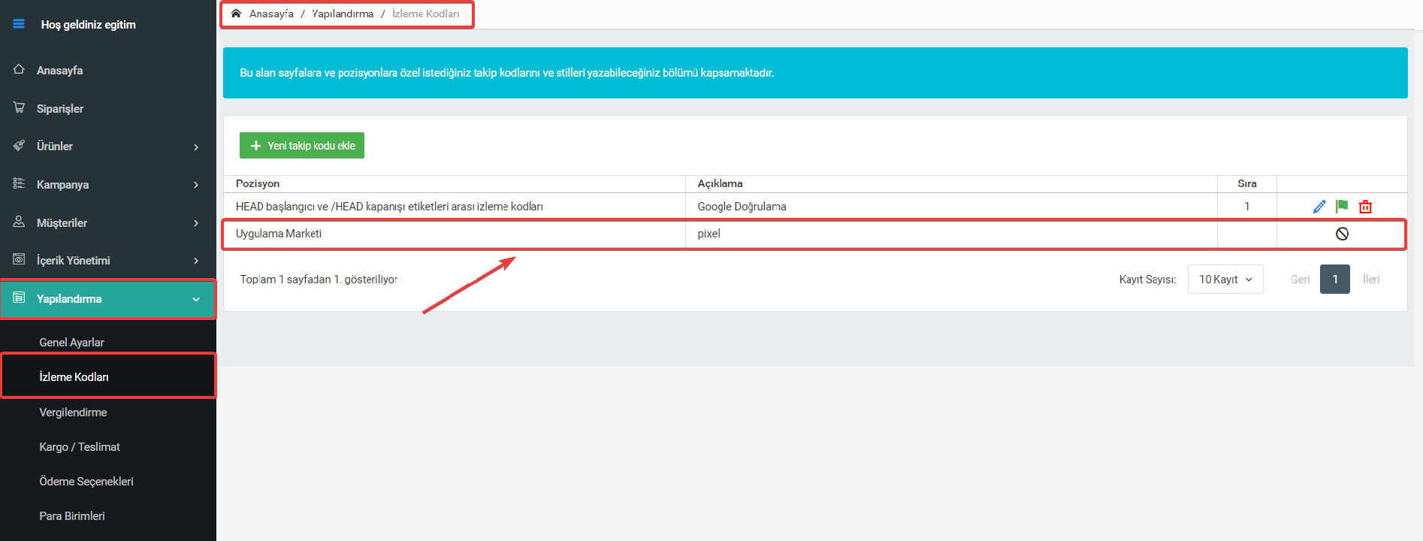The height and width of the screenshot is (541, 1423).
Task: Click the İçerik Yönetimi icon
Action: tap(19, 259)
